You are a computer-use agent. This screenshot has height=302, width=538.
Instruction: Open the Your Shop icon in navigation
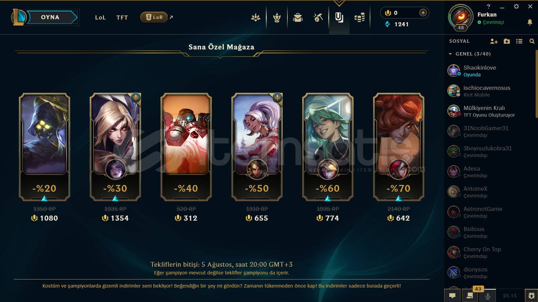339,17
